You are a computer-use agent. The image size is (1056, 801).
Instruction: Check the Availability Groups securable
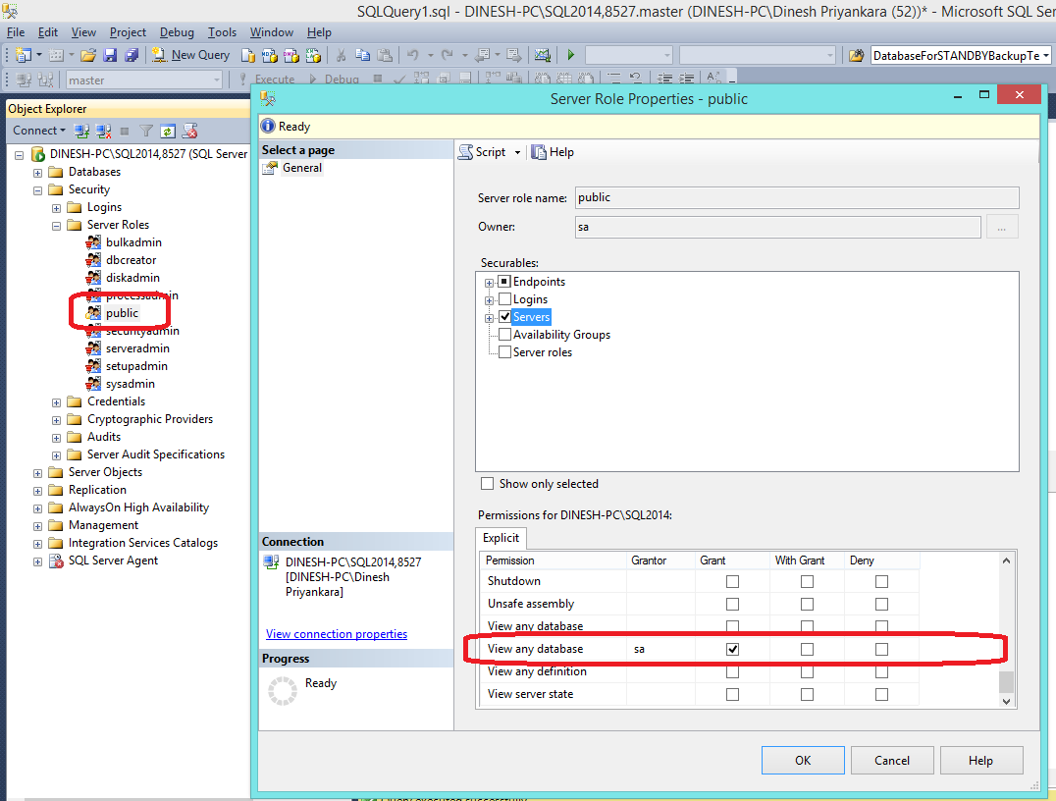point(504,334)
